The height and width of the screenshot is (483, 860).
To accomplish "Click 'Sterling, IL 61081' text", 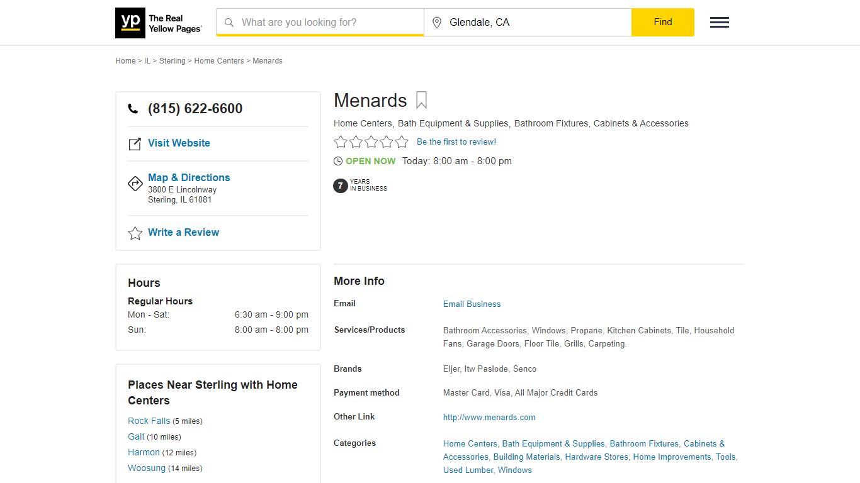I will pyautogui.click(x=179, y=200).
